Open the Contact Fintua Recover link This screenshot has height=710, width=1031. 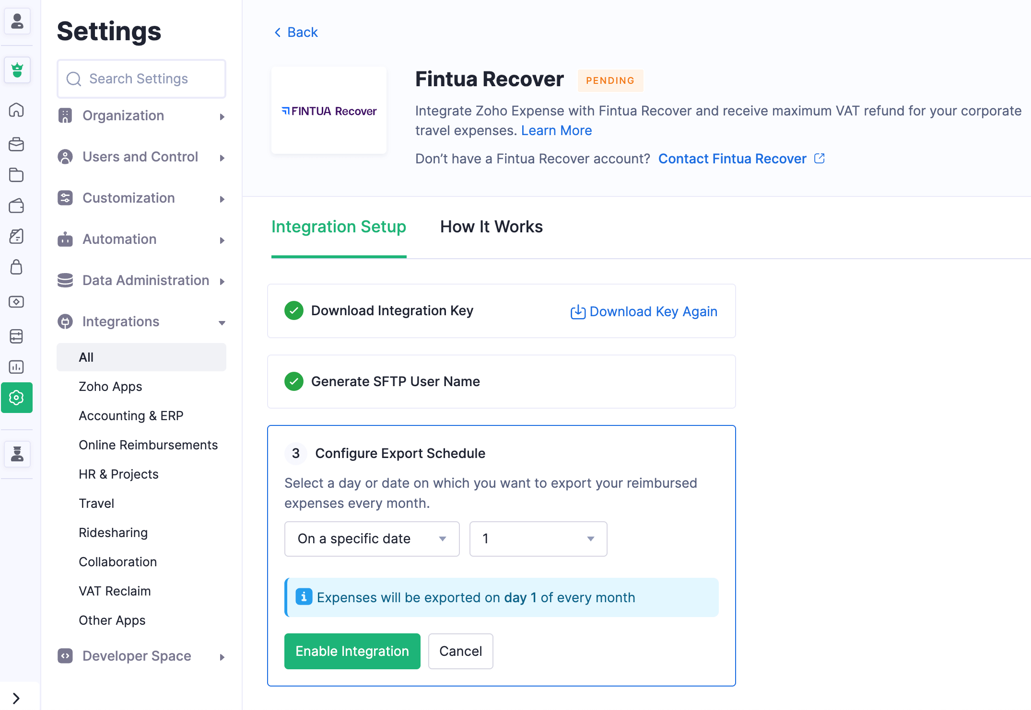pos(732,159)
